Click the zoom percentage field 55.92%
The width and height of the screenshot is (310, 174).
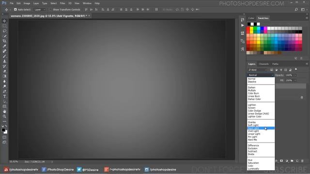14,162
